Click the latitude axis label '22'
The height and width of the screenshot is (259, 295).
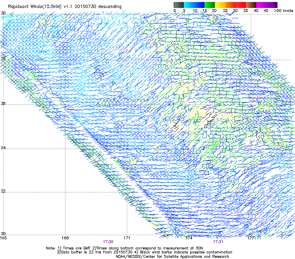click(x=3, y=191)
